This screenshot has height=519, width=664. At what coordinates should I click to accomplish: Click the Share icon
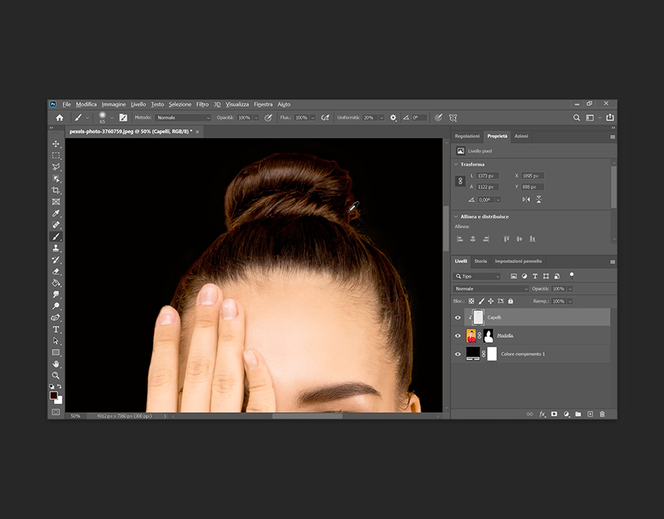point(610,118)
